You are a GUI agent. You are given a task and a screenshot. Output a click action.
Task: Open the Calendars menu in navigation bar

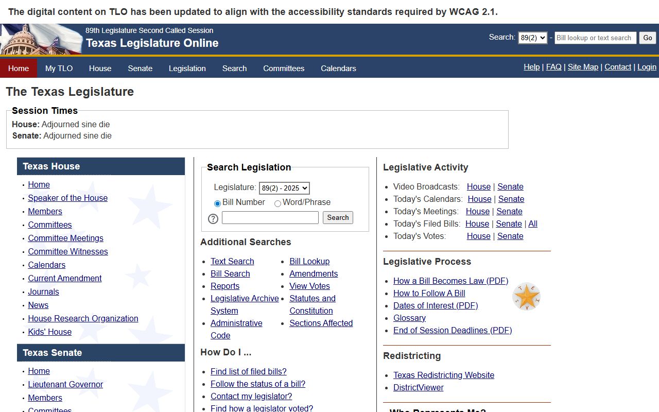pyautogui.click(x=338, y=68)
